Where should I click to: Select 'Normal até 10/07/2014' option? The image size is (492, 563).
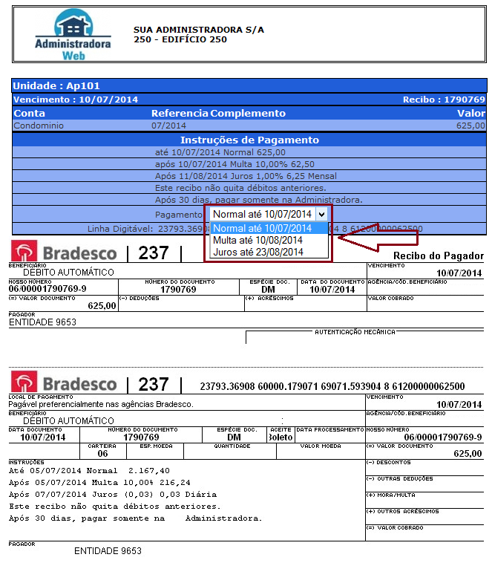(262, 228)
